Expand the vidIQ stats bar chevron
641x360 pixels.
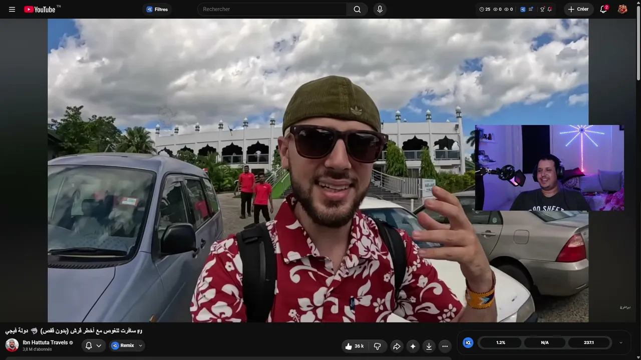click(621, 342)
